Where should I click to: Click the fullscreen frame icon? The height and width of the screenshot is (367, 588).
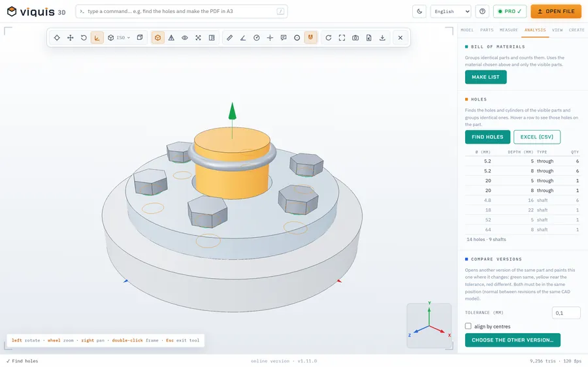(x=342, y=37)
